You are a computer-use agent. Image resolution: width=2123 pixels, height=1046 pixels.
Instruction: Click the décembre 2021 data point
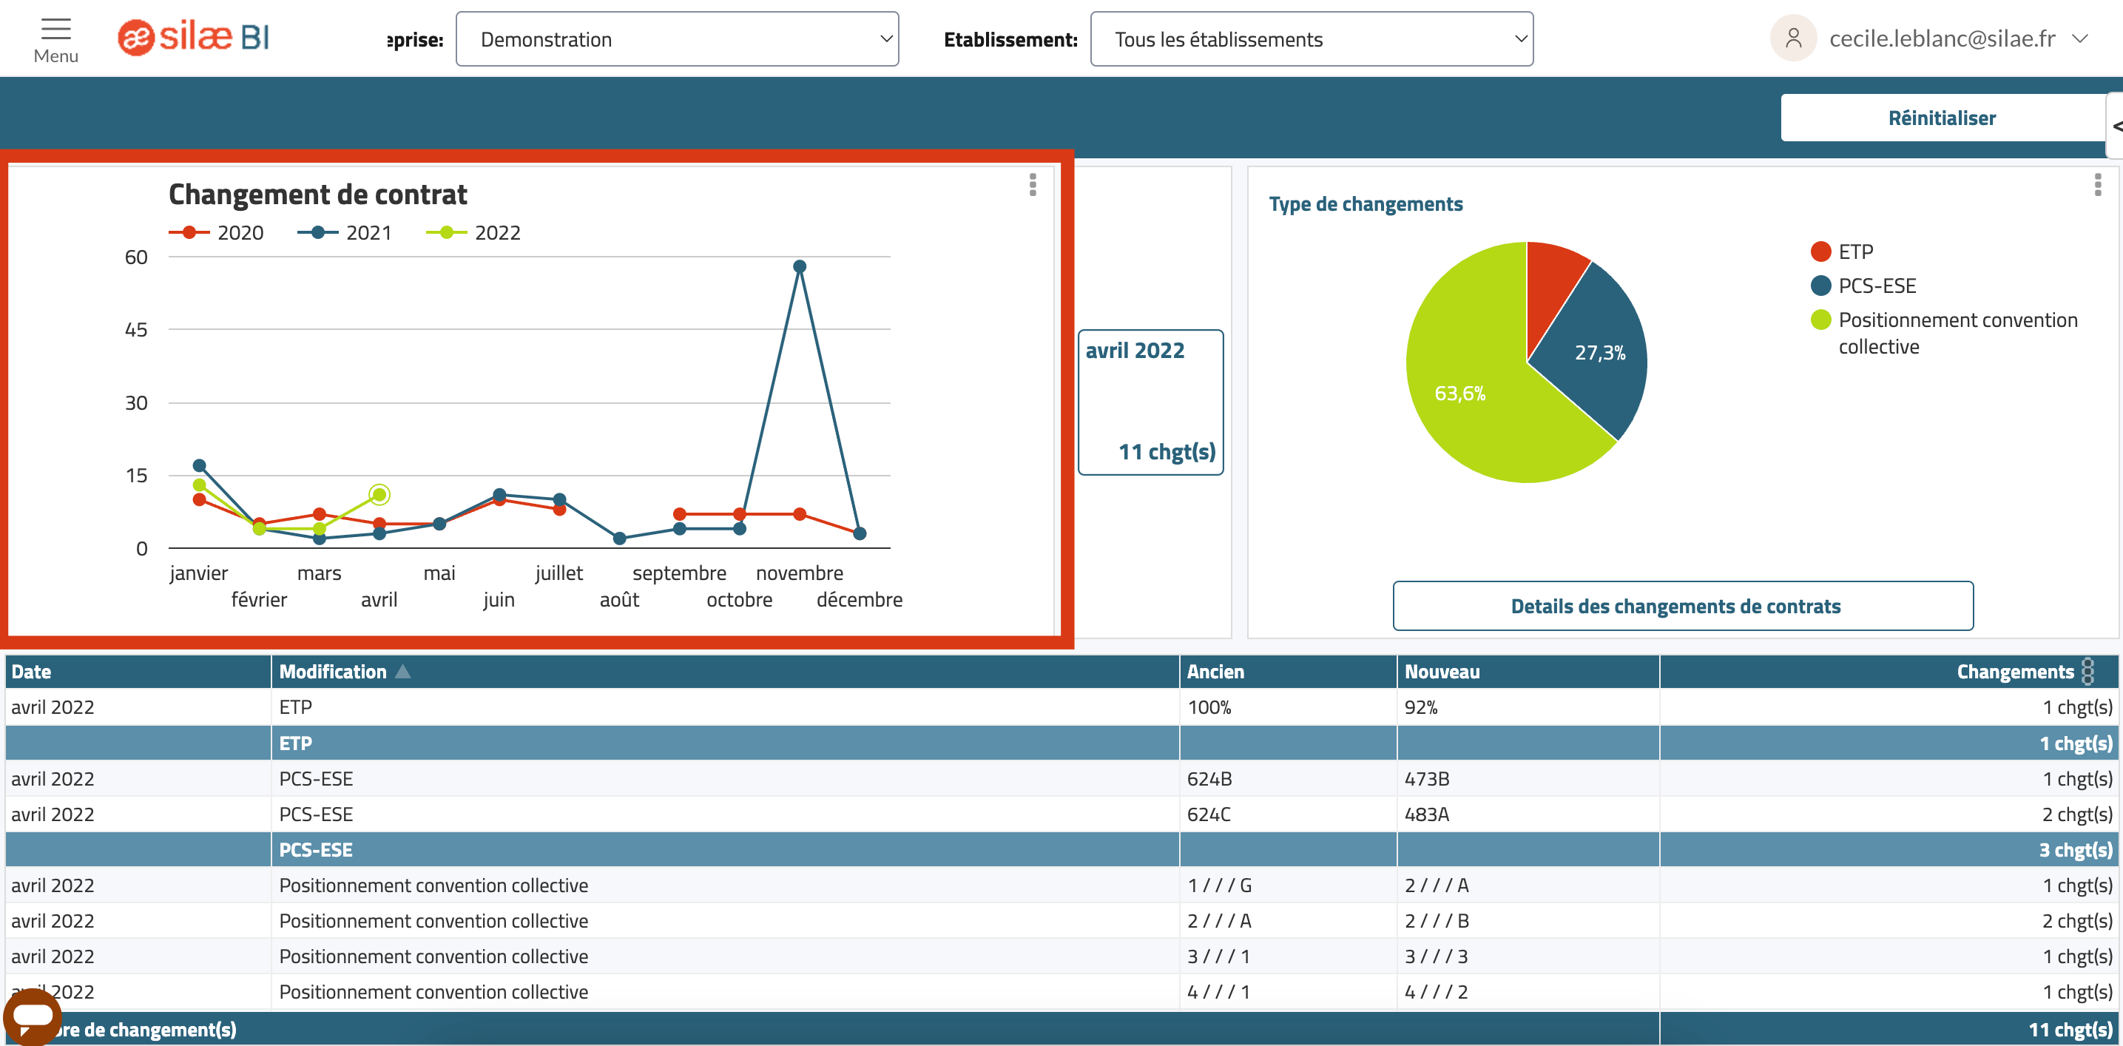860,533
